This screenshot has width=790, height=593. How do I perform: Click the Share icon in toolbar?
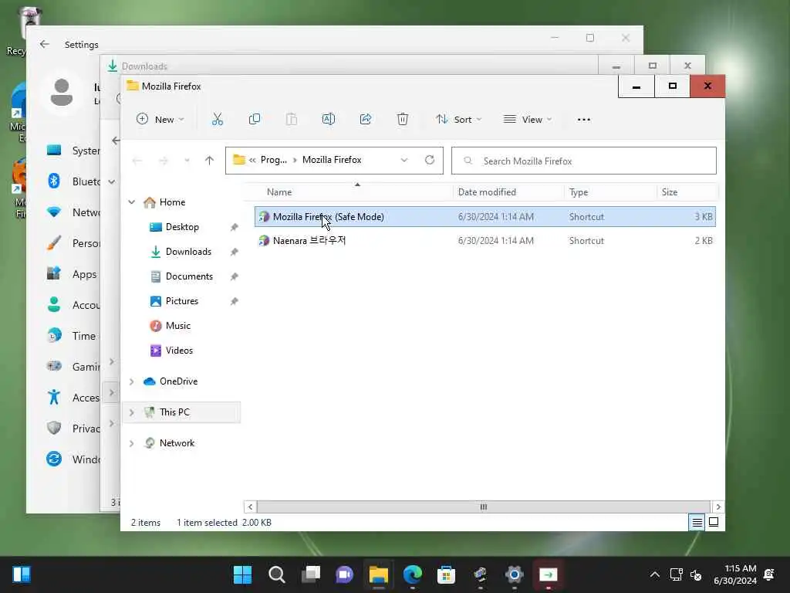[365, 120]
